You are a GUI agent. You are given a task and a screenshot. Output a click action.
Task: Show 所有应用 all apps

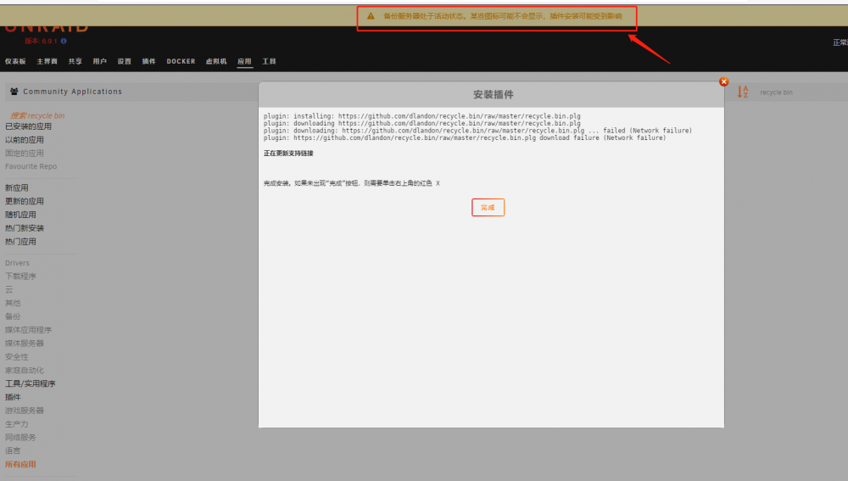(20, 464)
